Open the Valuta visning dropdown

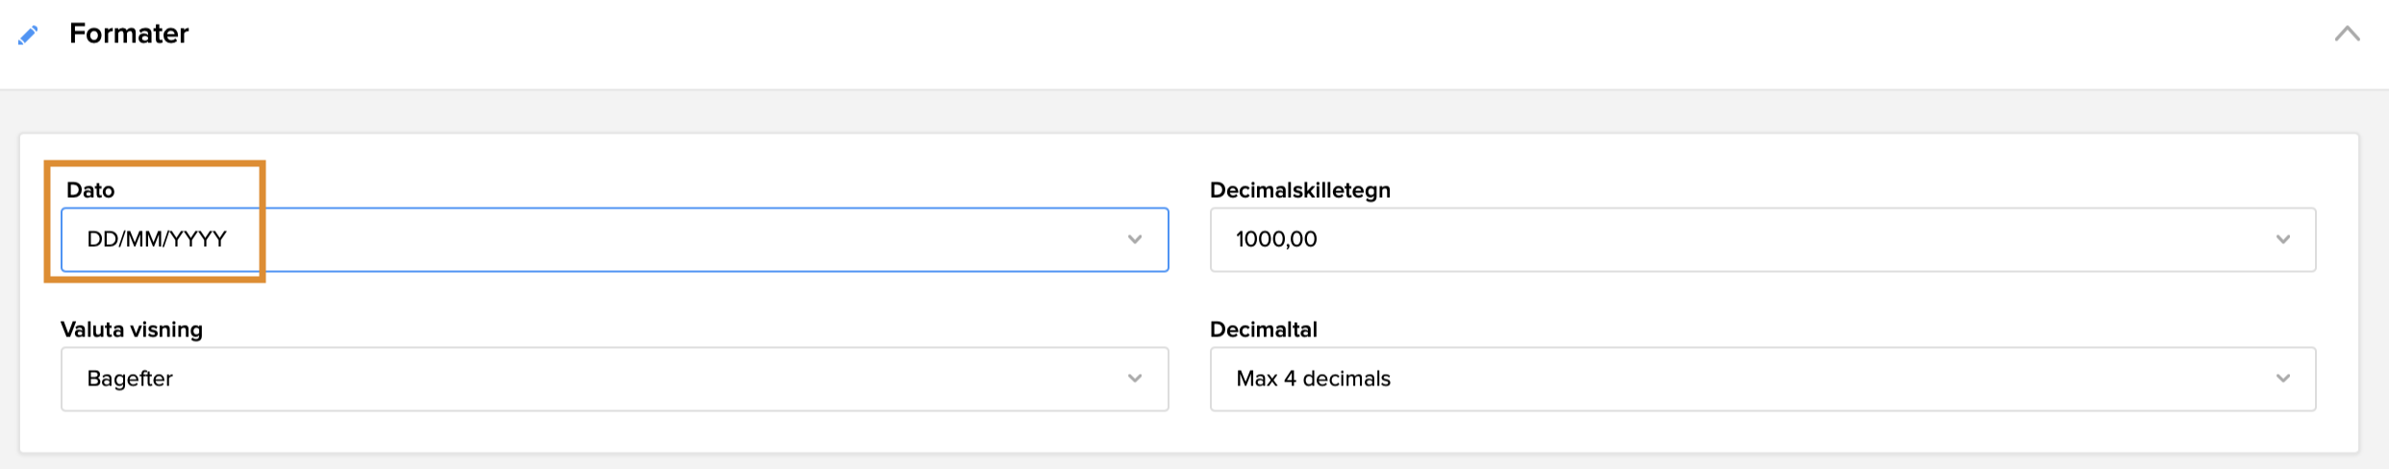tap(614, 379)
